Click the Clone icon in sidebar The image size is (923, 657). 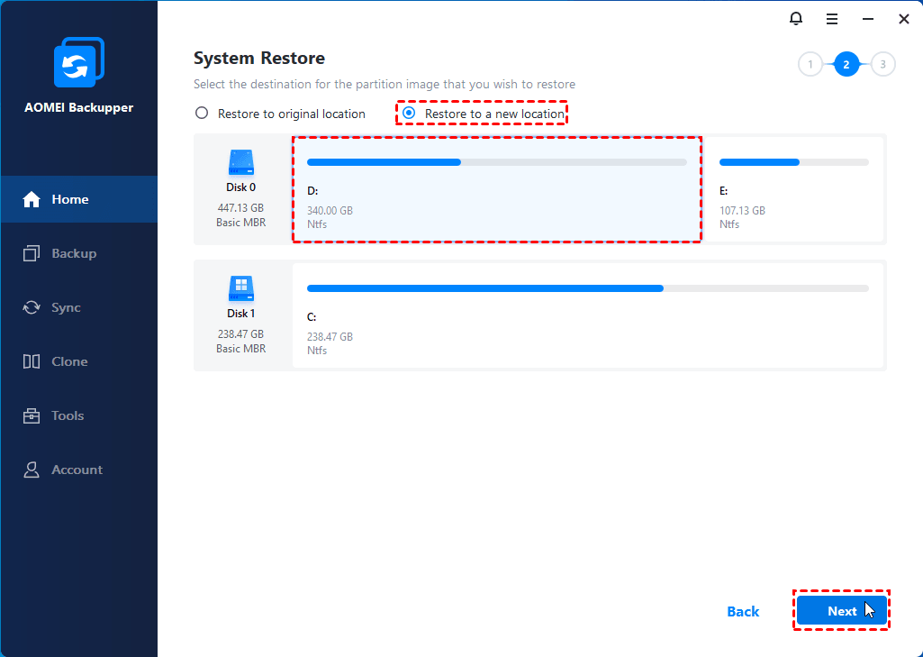tap(32, 361)
